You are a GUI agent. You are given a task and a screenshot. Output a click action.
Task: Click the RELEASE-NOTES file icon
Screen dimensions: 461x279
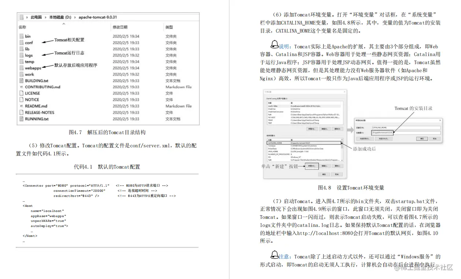(22, 112)
